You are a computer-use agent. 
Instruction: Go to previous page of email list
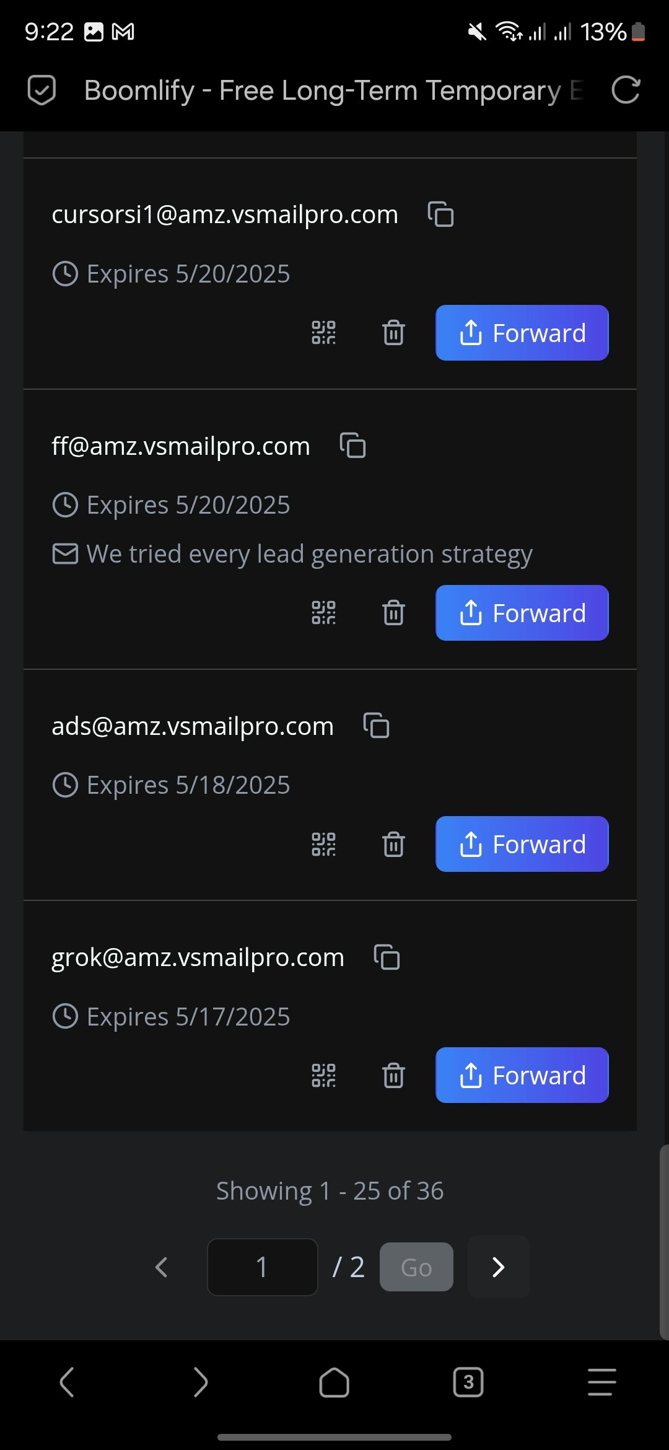pyautogui.click(x=162, y=1267)
